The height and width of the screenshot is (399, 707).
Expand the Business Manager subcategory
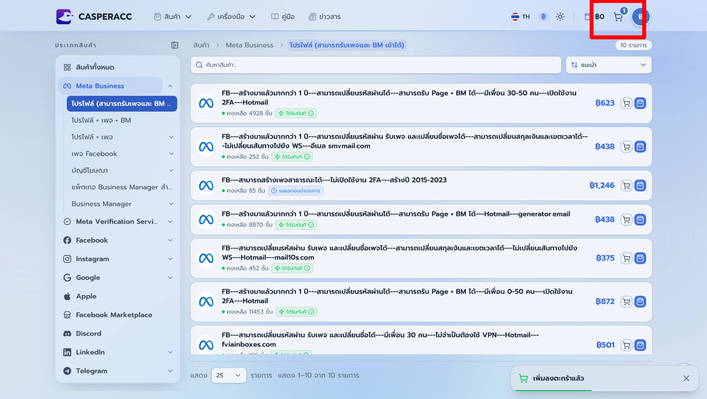click(x=171, y=204)
